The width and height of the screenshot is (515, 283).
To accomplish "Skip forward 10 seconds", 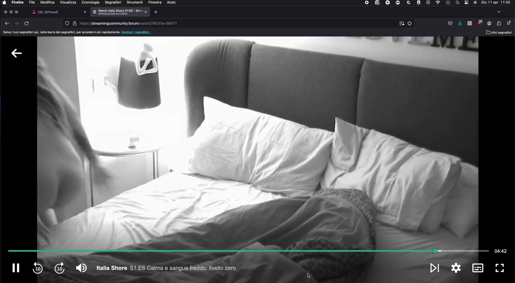I will click(x=60, y=268).
